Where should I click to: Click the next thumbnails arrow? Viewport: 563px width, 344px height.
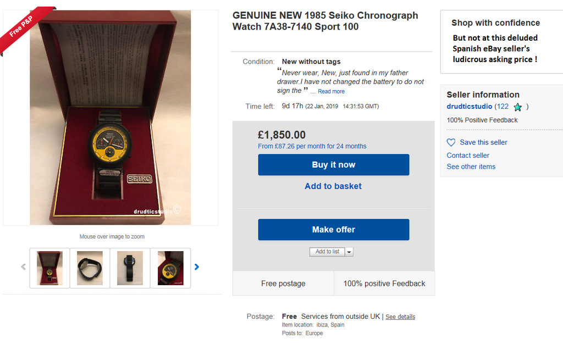(x=197, y=267)
